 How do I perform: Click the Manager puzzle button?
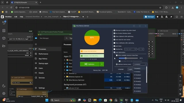149,17
